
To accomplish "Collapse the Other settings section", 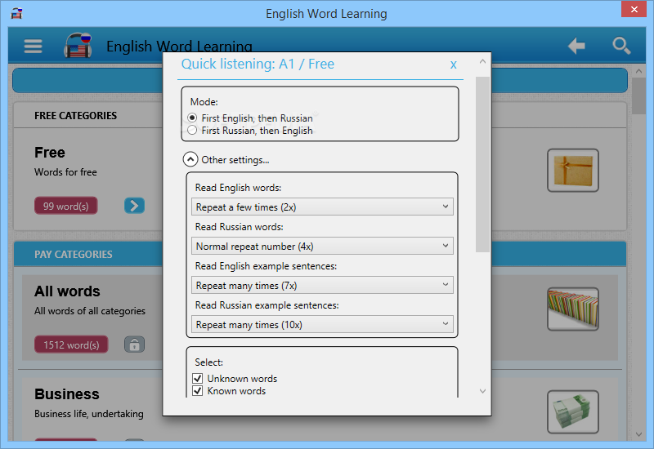I will point(190,159).
